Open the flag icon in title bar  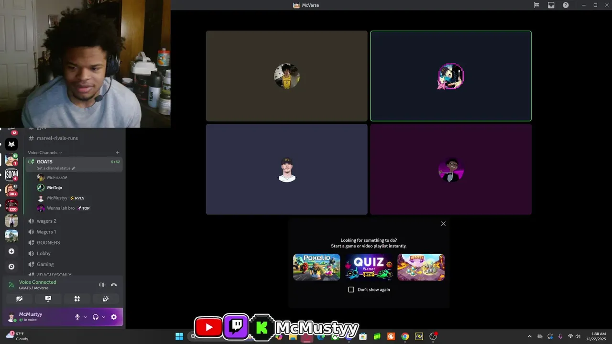tap(536, 5)
